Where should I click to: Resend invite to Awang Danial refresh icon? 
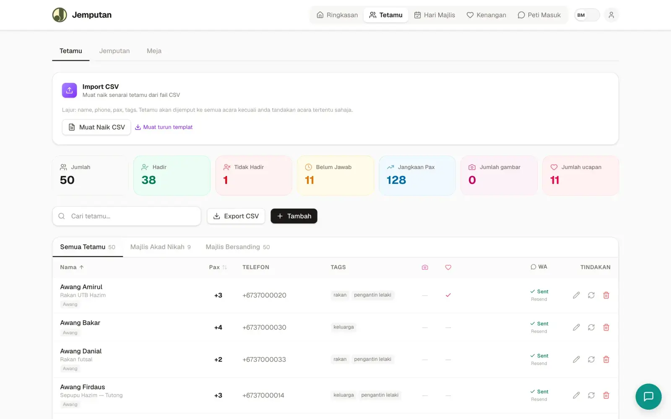click(x=591, y=360)
